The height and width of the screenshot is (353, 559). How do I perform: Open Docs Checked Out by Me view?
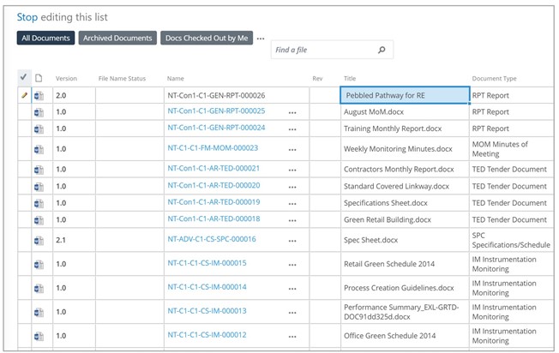click(207, 38)
